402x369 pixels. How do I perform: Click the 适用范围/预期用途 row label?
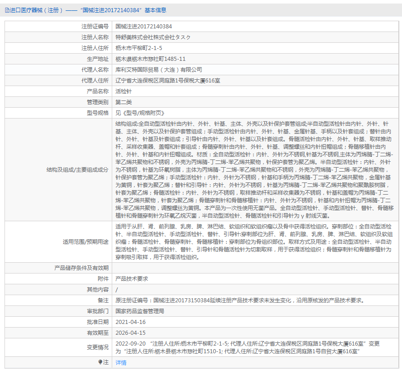pyautogui.click(x=86, y=241)
